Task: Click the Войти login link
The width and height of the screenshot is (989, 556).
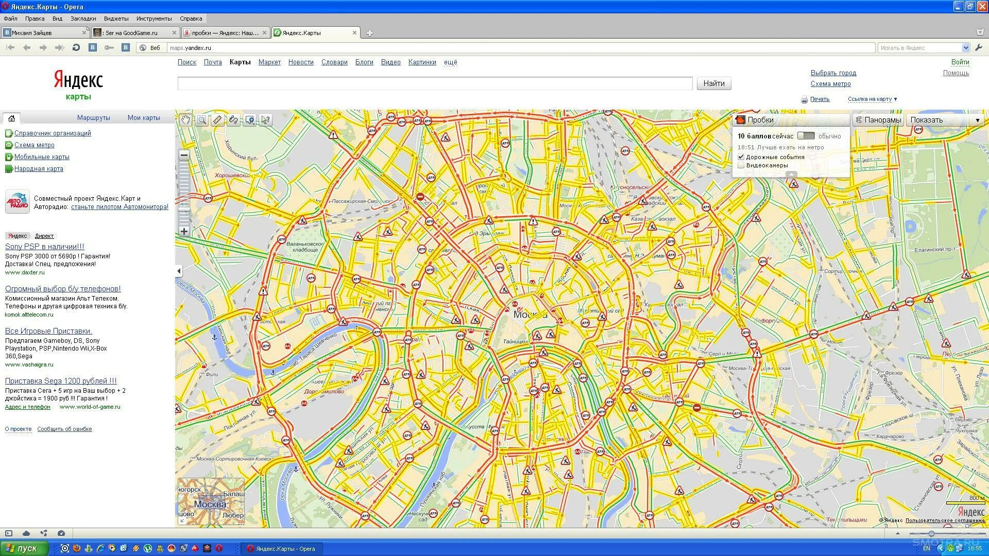Action: (960, 62)
